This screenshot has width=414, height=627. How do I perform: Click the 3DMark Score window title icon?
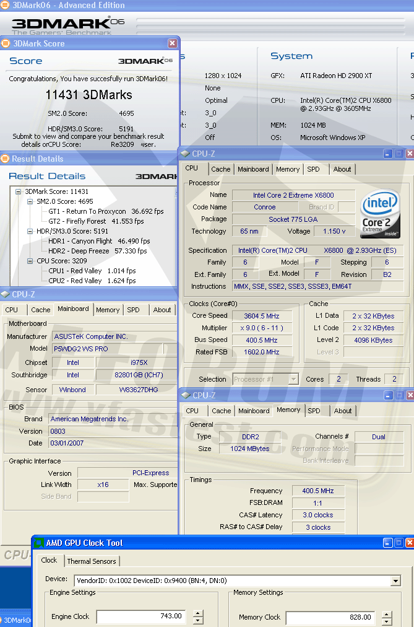point(5,43)
